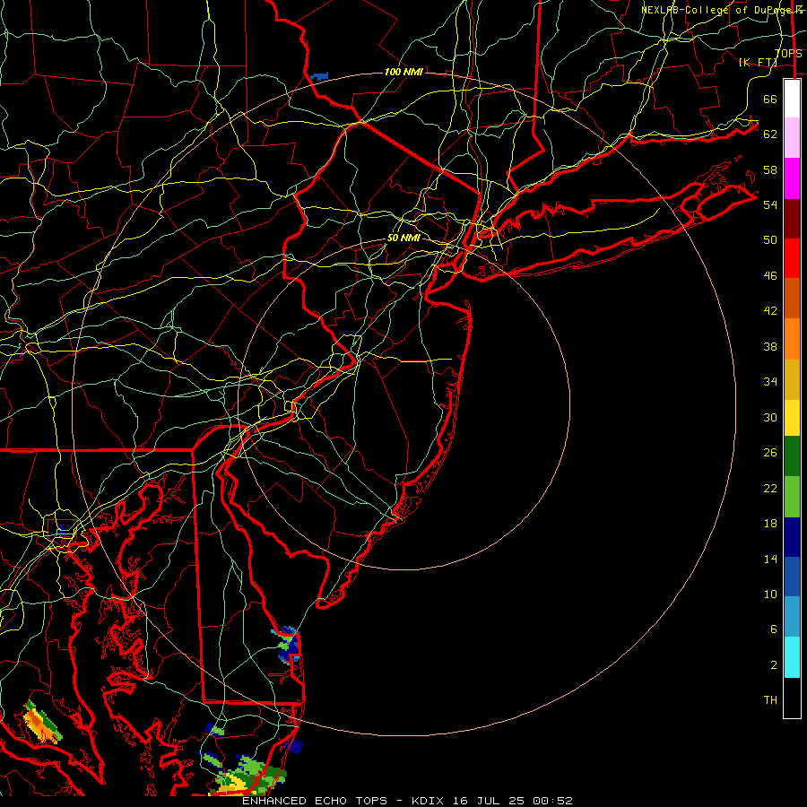This screenshot has width=807, height=807.
Task: Click the '00:52' timestamp
Action: [552, 801]
